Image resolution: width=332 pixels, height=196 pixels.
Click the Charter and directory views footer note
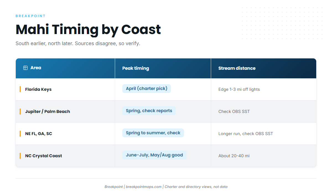tap(196, 187)
